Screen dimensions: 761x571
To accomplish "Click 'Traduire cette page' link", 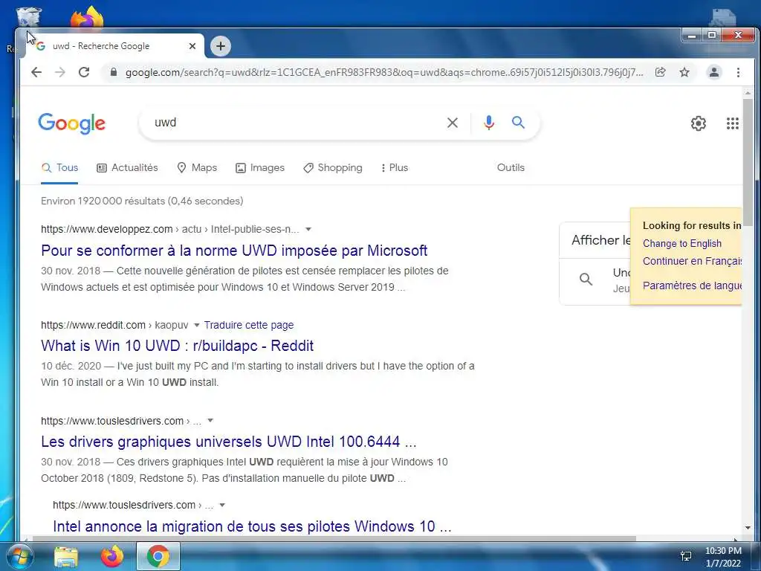I will coord(248,325).
